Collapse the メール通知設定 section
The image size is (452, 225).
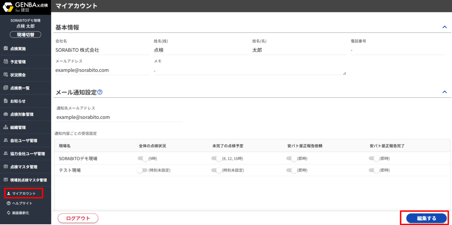point(445,92)
